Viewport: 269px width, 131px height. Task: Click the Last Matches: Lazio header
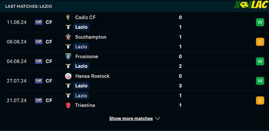(x=29, y=6)
